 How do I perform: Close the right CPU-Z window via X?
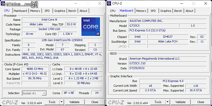tap(205, 3)
